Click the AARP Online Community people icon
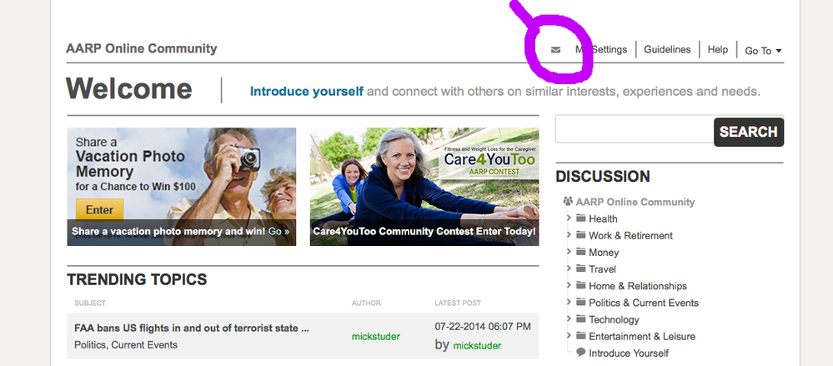Image resolution: width=833 pixels, height=366 pixels. (x=569, y=201)
